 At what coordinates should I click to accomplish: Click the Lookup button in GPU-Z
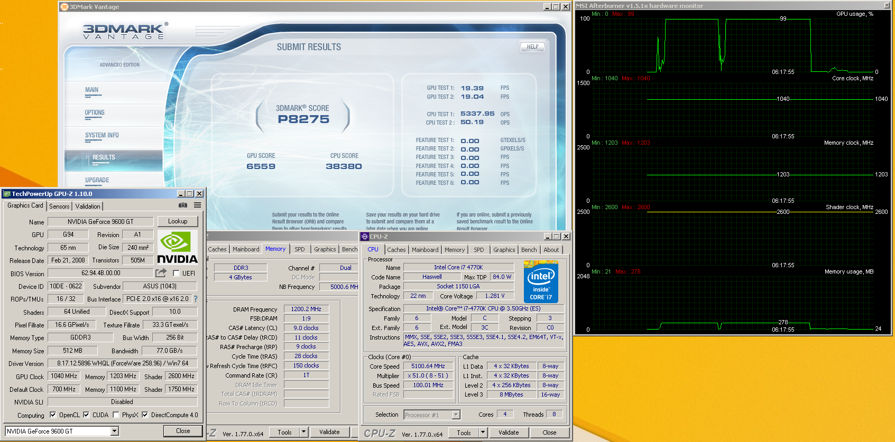tap(178, 221)
